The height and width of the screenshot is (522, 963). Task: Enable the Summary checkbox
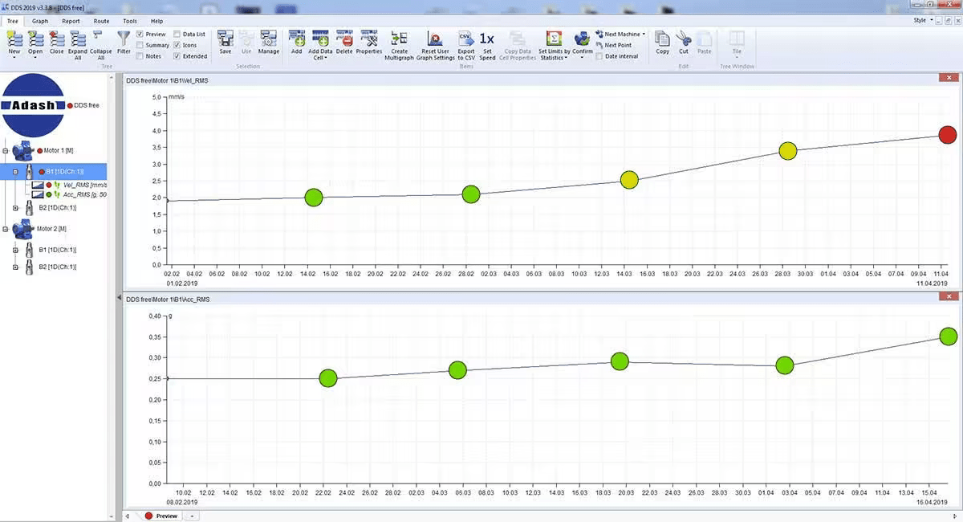pos(140,45)
